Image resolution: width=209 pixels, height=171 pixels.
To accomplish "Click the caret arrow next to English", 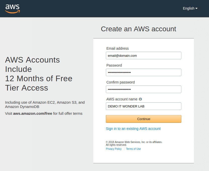I will 196,8.
